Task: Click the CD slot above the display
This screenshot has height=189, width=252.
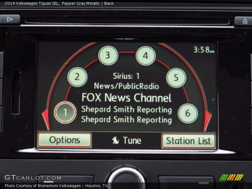Action: click(x=127, y=21)
